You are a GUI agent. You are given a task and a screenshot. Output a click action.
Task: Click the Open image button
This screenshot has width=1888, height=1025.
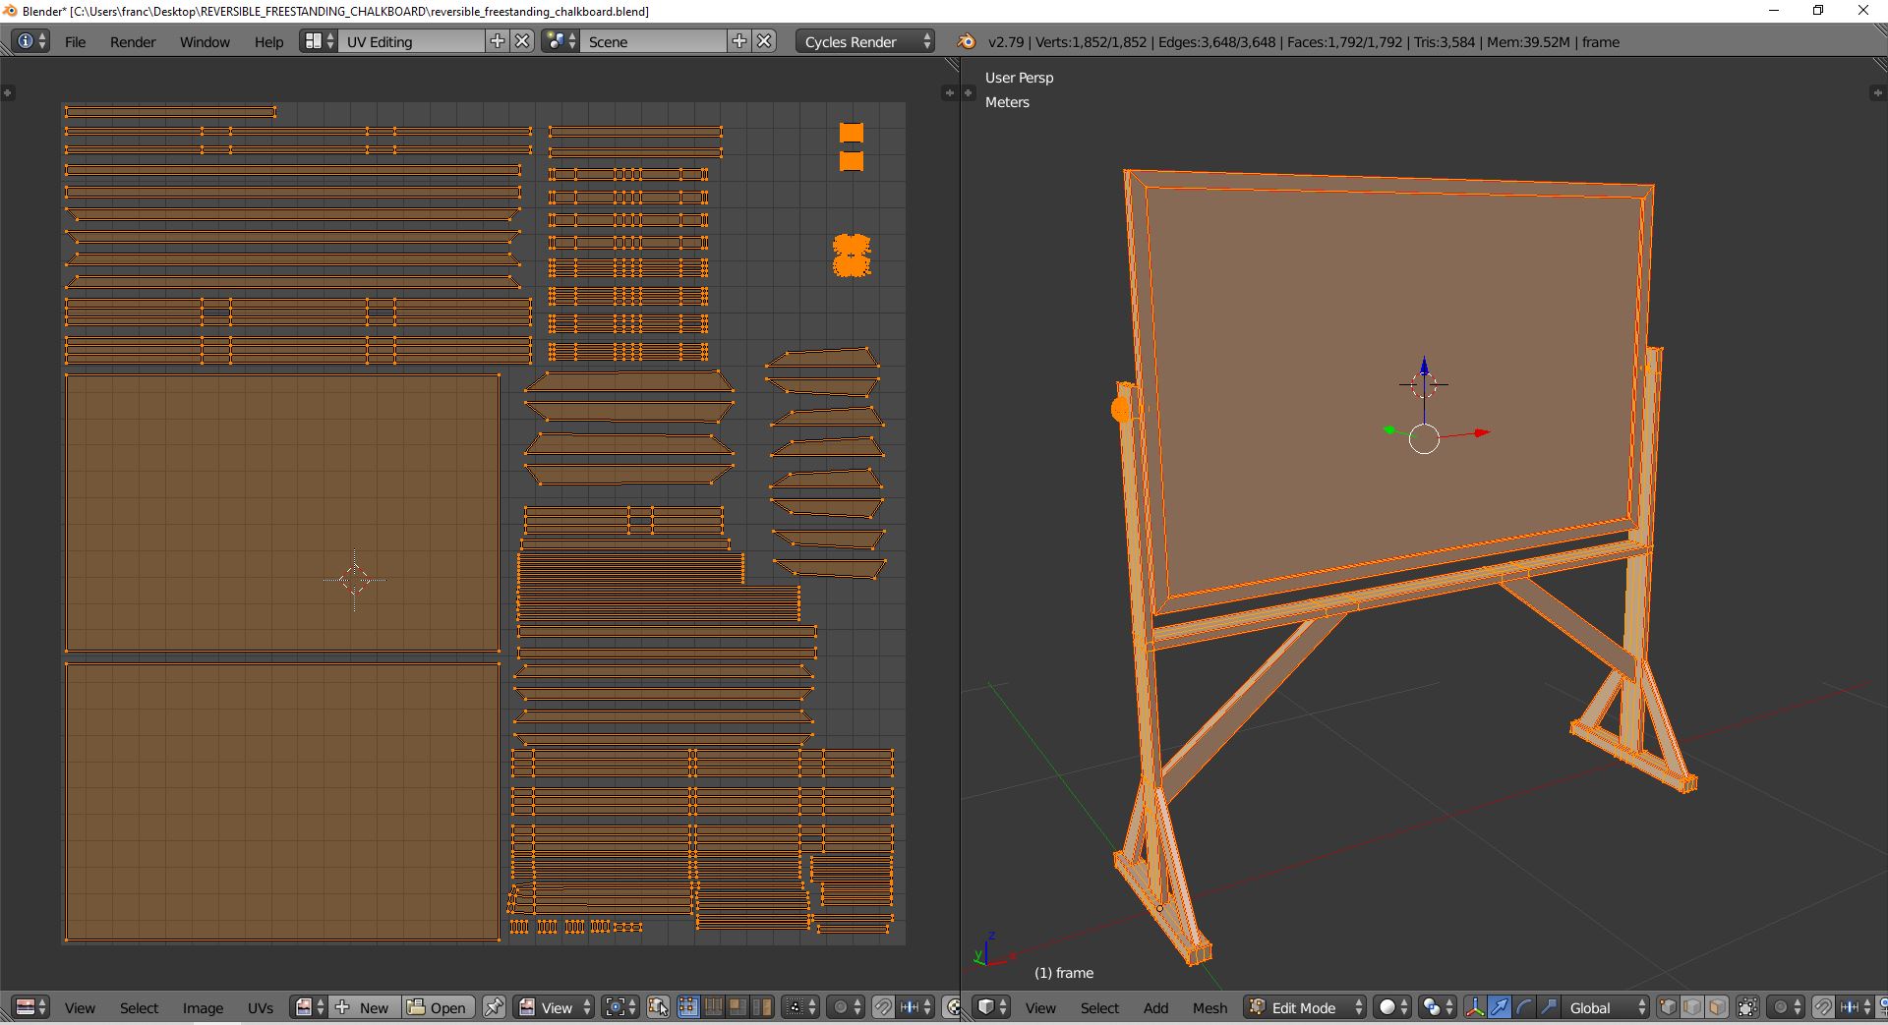(437, 1007)
